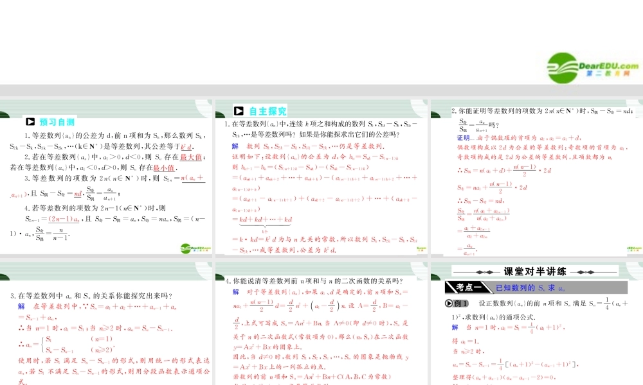Open the slide about 3. 在等差数列中 an 和 Sn 的关系

click(x=106, y=323)
